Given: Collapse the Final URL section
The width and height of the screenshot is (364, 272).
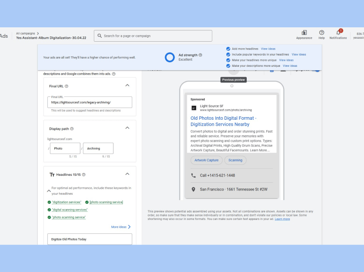Looking at the screenshot, I should click(127, 86).
